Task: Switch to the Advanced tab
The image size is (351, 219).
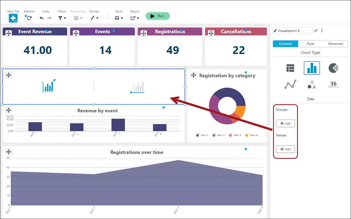Action: pyautogui.click(x=335, y=44)
